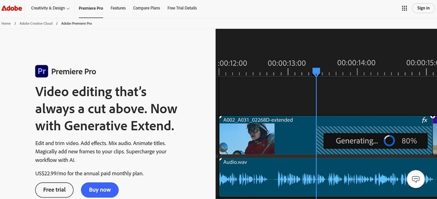The height and width of the screenshot is (199, 437).
Task: Click the Video editing headline text
Action: [106, 109]
